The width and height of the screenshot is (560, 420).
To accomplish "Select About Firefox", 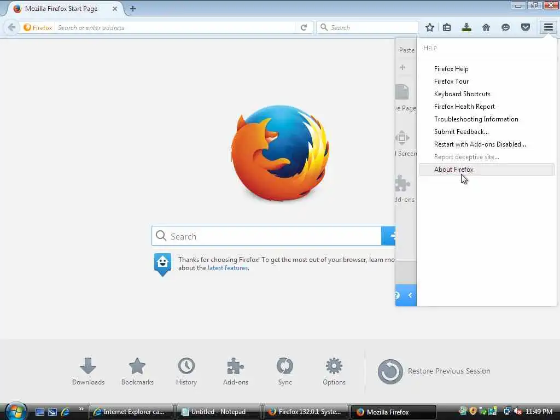I will pyautogui.click(x=486, y=170).
